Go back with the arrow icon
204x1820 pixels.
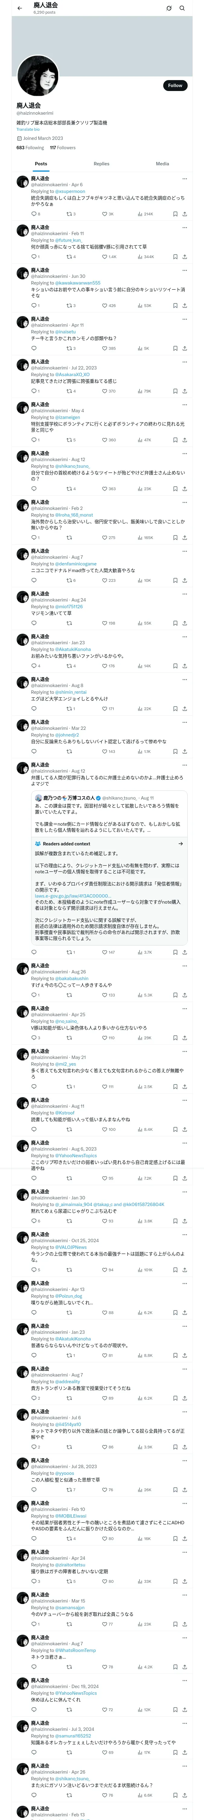point(20,8)
